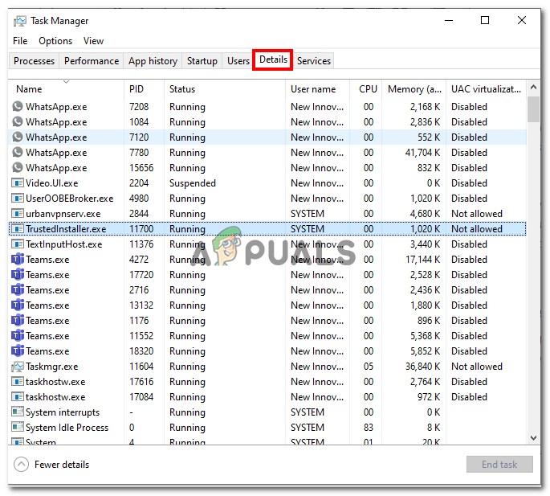
Task: Click the taskhostw.exe icon for PID 17084
Action: pos(18,397)
